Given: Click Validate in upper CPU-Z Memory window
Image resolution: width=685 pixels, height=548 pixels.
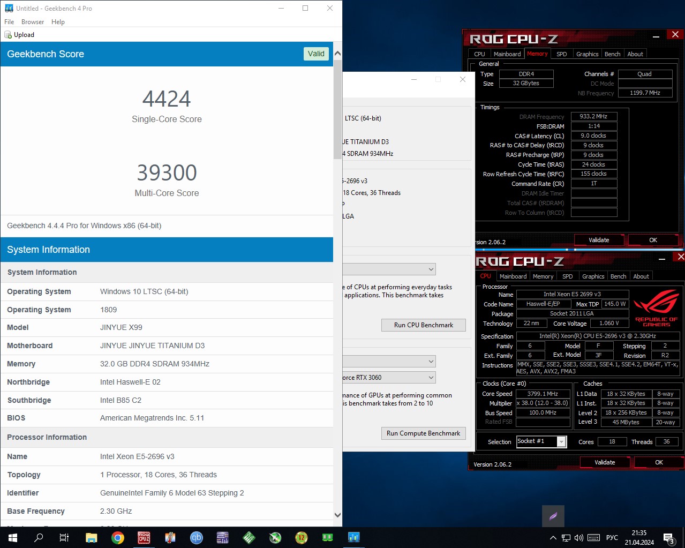Looking at the screenshot, I should click(599, 240).
